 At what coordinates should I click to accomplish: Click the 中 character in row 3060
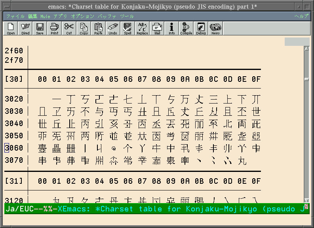pyautogui.click(x=171, y=149)
